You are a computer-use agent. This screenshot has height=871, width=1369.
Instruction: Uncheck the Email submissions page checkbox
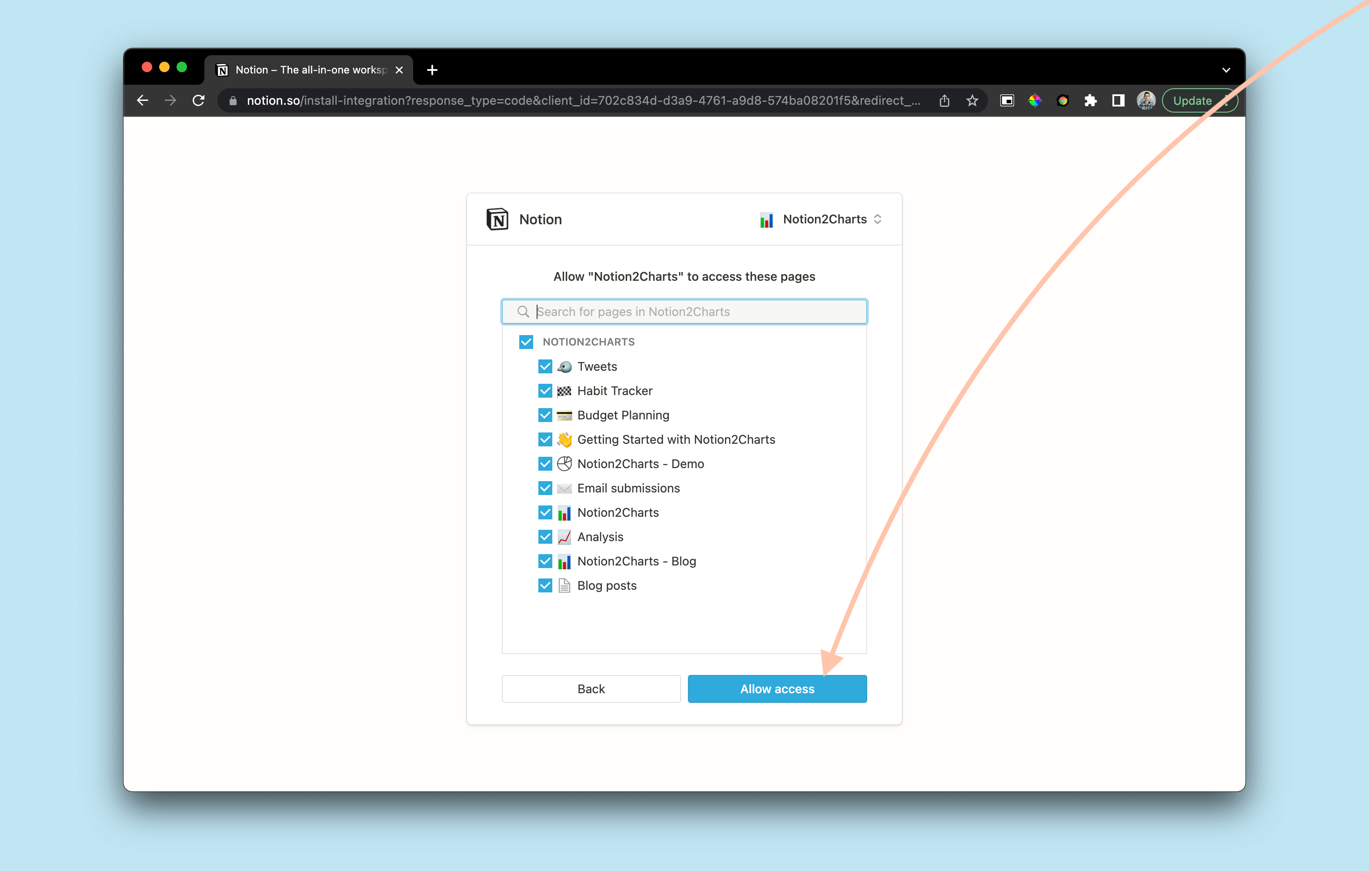[545, 488]
